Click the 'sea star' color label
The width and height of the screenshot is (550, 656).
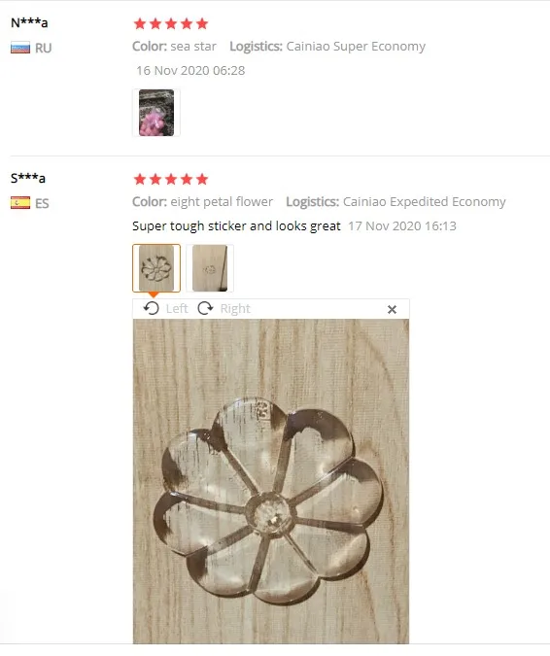click(x=193, y=46)
